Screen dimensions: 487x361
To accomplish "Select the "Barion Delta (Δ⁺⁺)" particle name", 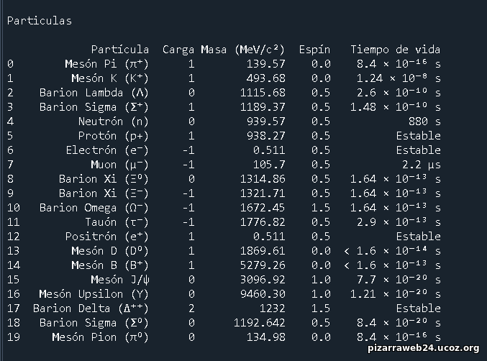I will (x=91, y=309).
